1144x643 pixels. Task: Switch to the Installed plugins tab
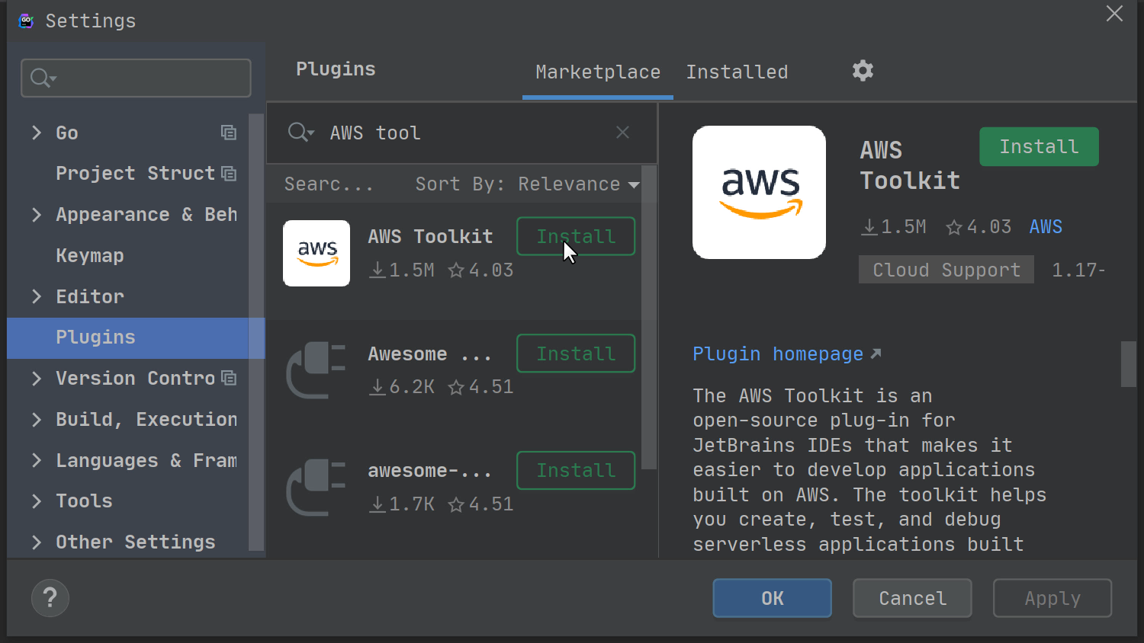click(737, 72)
